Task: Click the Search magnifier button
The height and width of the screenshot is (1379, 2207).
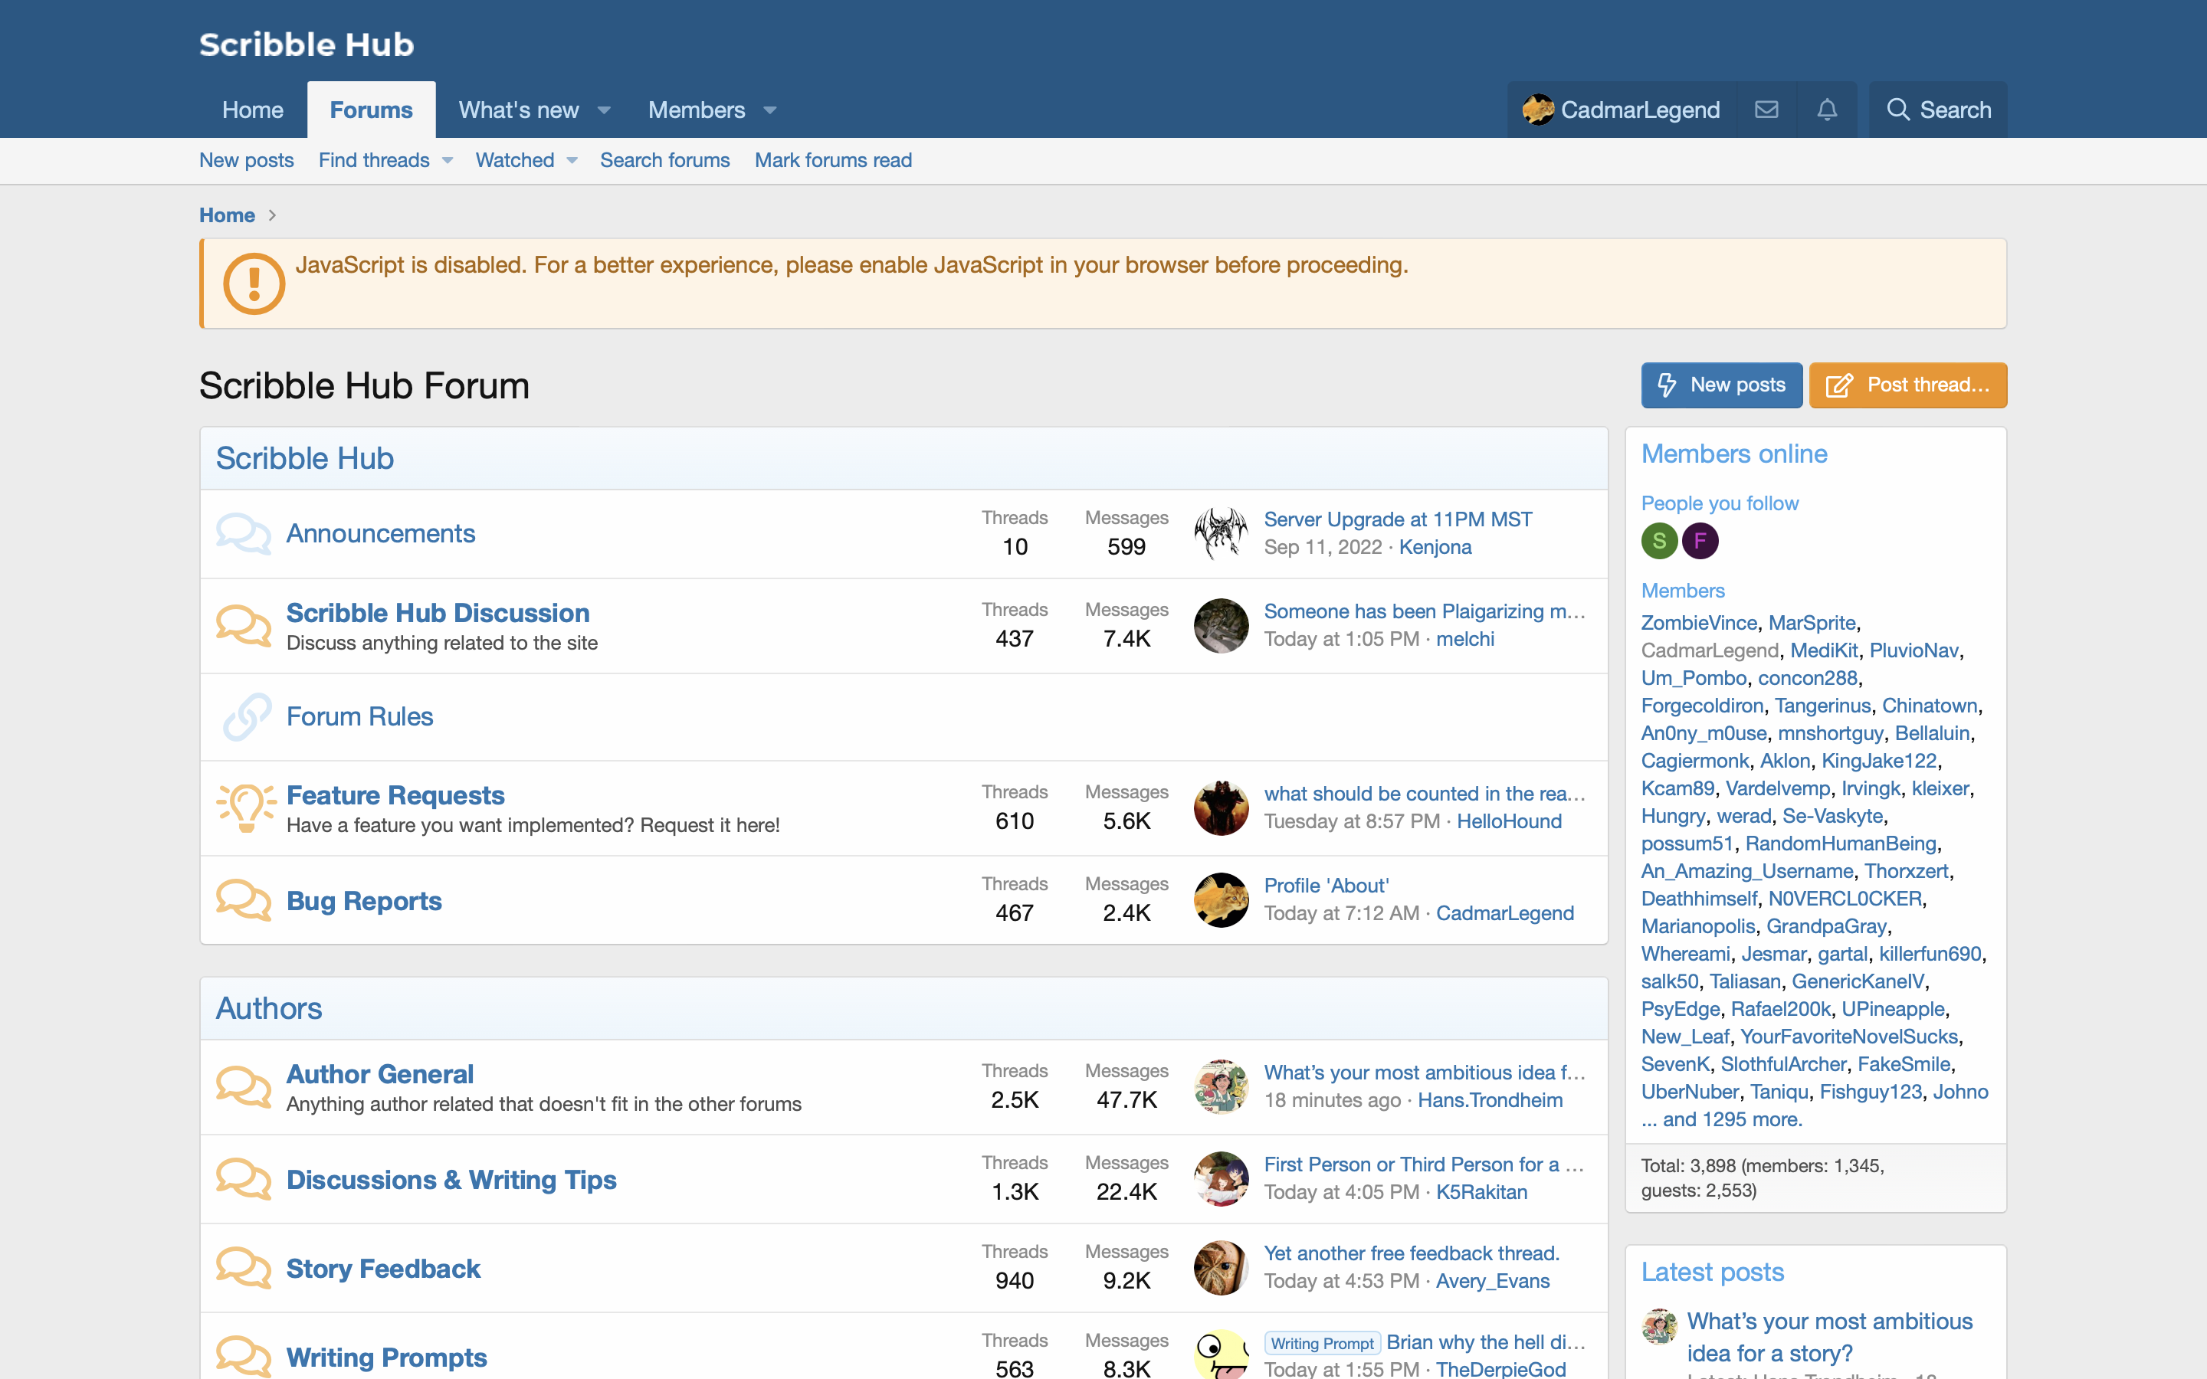Action: (x=1938, y=110)
